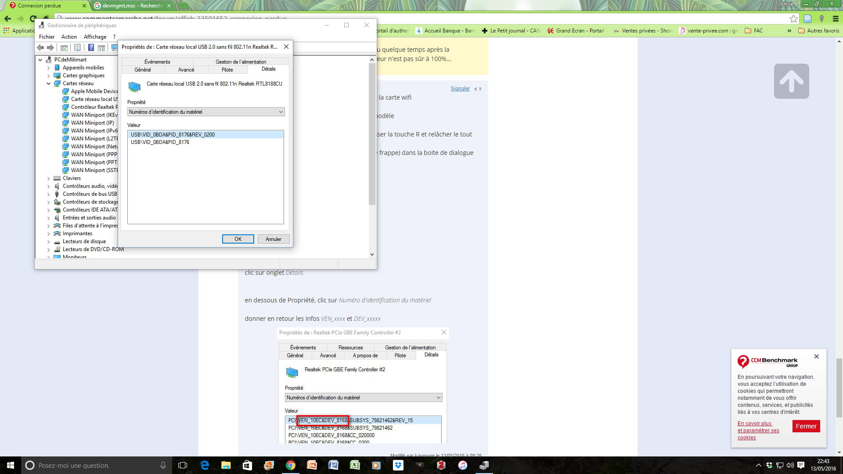Click the forward arrow in Device Manager toolbar
843x474 pixels.
50,47
